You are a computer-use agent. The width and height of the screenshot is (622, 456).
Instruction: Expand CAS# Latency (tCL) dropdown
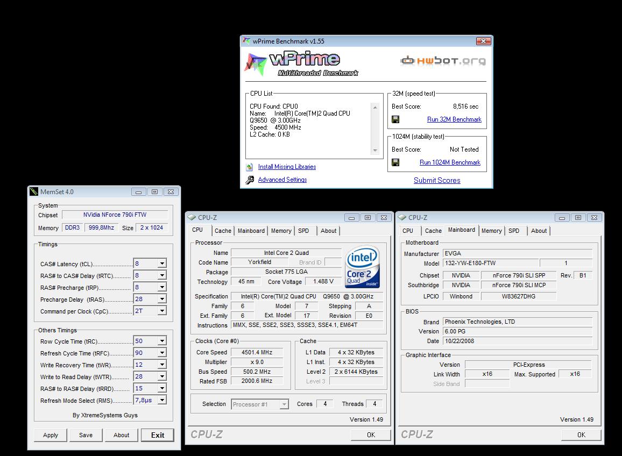click(162, 263)
